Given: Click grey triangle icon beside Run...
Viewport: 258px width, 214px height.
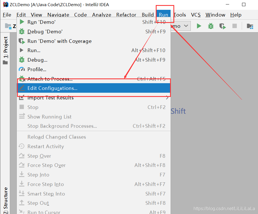Looking at the screenshot, I should [x=22, y=50].
